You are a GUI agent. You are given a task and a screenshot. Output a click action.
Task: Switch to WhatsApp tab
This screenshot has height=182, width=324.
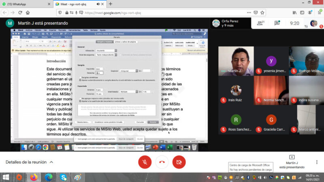pyautogui.click(x=26, y=4)
